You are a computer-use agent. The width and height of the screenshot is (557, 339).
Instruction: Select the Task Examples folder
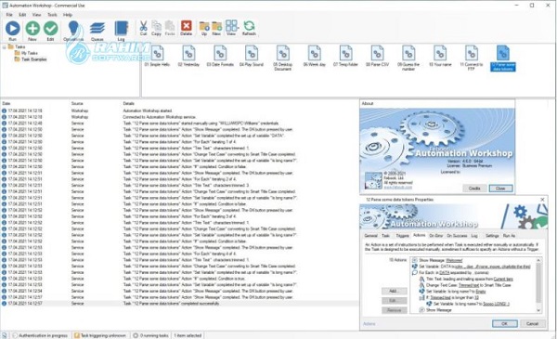tap(31, 59)
